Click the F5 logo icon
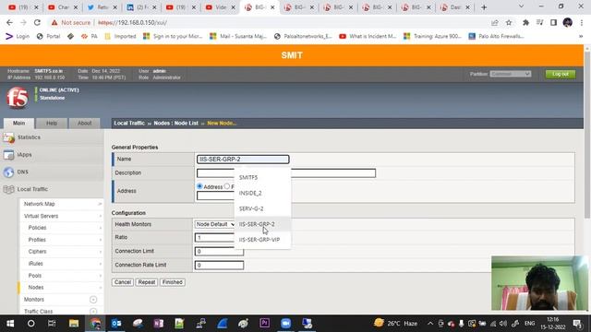The image size is (591, 332). (x=18, y=98)
